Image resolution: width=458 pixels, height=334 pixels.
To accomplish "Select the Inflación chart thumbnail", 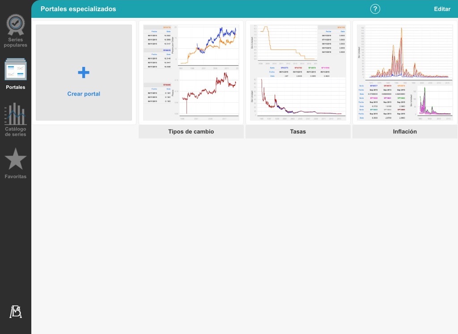I will pos(405,73).
